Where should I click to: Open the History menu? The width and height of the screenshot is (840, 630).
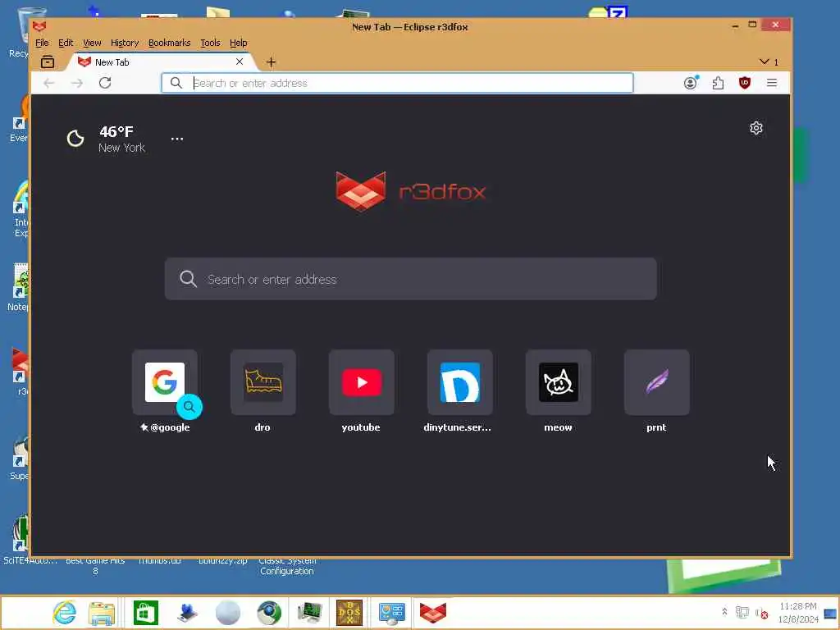(x=125, y=43)
